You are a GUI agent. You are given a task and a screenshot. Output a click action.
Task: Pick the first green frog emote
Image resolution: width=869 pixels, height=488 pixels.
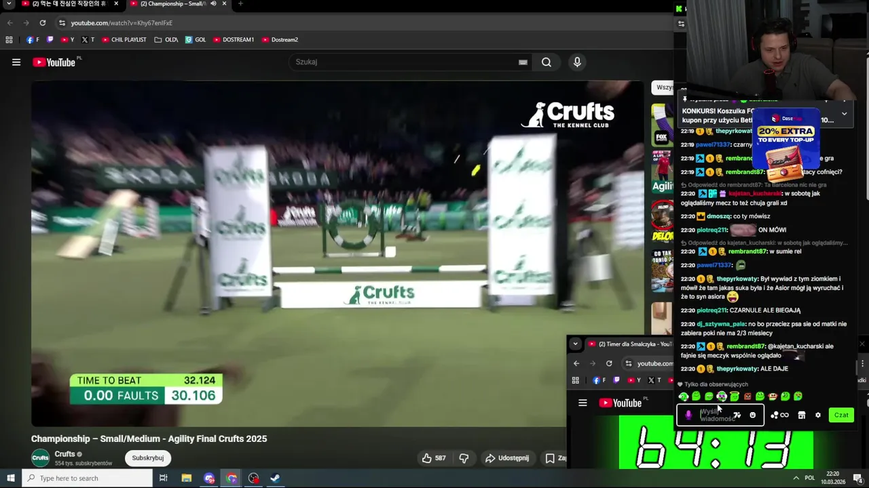click(x=684, y=396)
